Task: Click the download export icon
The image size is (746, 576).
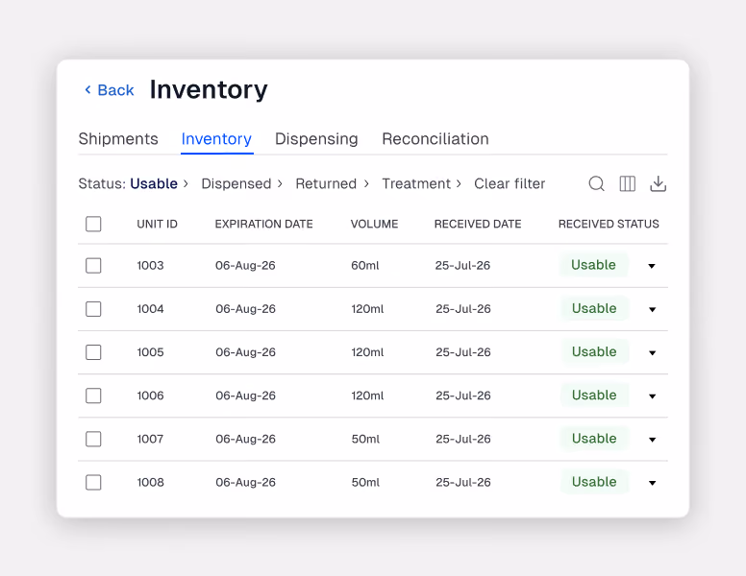Action: coord(658,183)
